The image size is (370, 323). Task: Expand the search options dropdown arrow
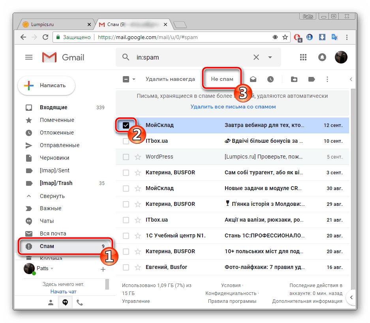pyautogui.click(x=270, y=57)
